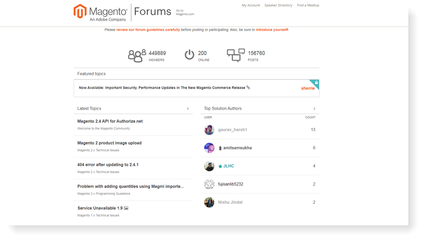Click amitsamsukha's solution count 6
This screenshot has width=425, height=242.
(314, 148)
